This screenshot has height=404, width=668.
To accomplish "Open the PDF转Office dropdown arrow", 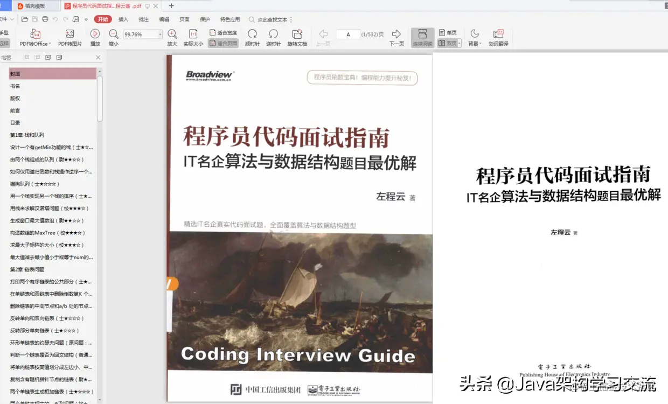I will point(50,44).
